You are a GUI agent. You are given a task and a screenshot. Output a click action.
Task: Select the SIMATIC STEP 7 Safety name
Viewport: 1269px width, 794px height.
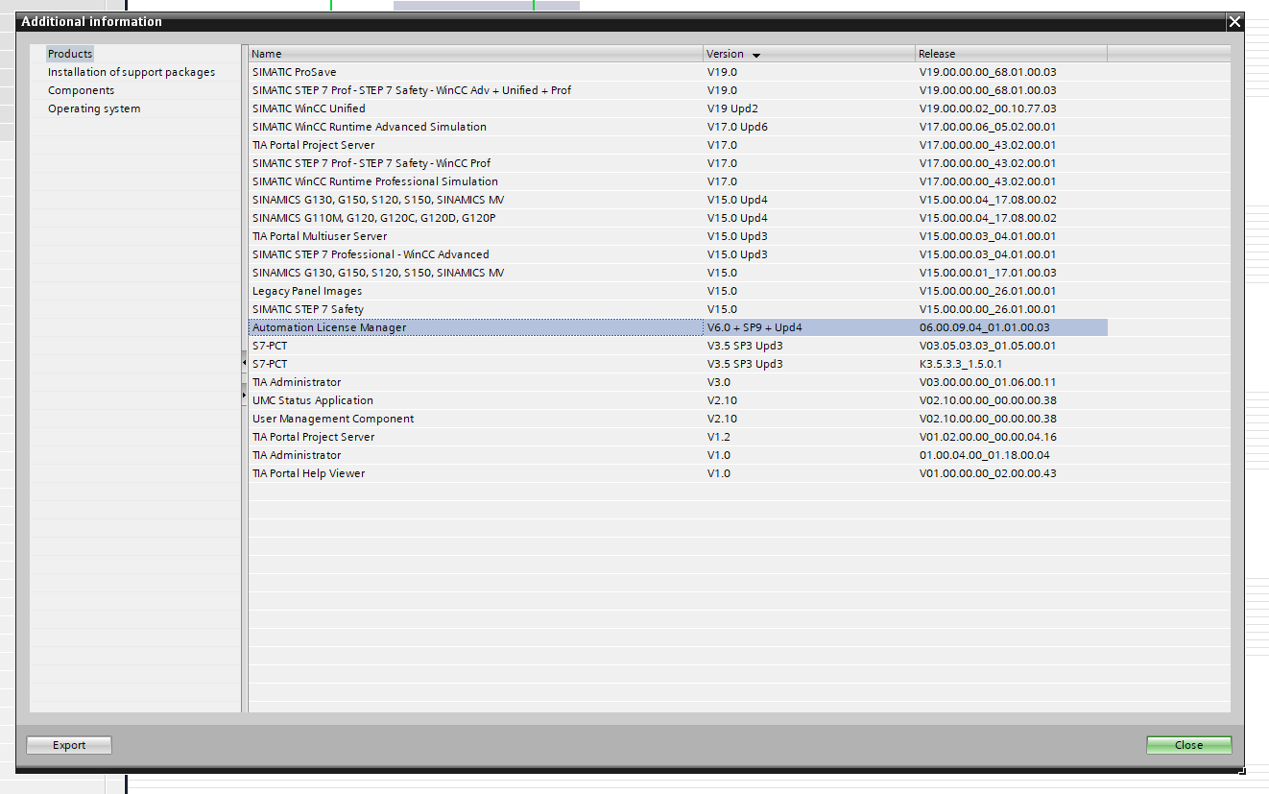307,309
